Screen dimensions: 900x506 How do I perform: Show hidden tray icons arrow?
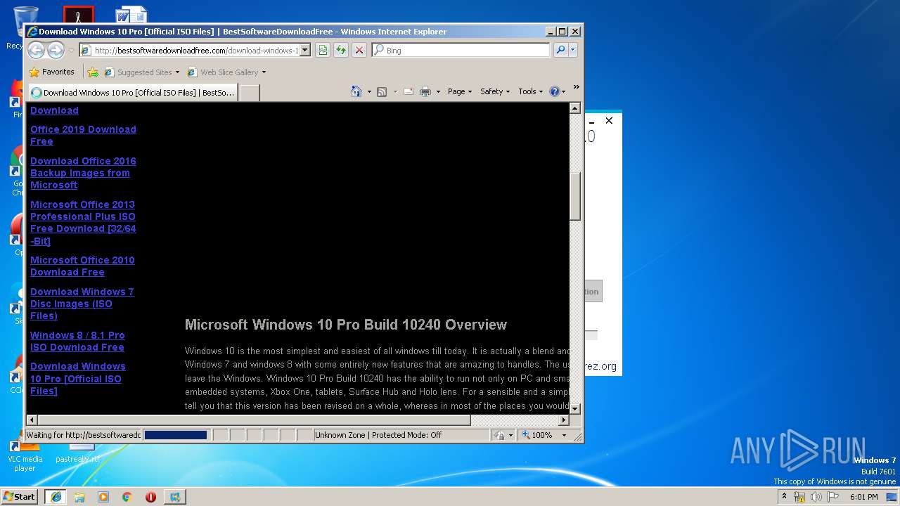[x=784, y=496]
